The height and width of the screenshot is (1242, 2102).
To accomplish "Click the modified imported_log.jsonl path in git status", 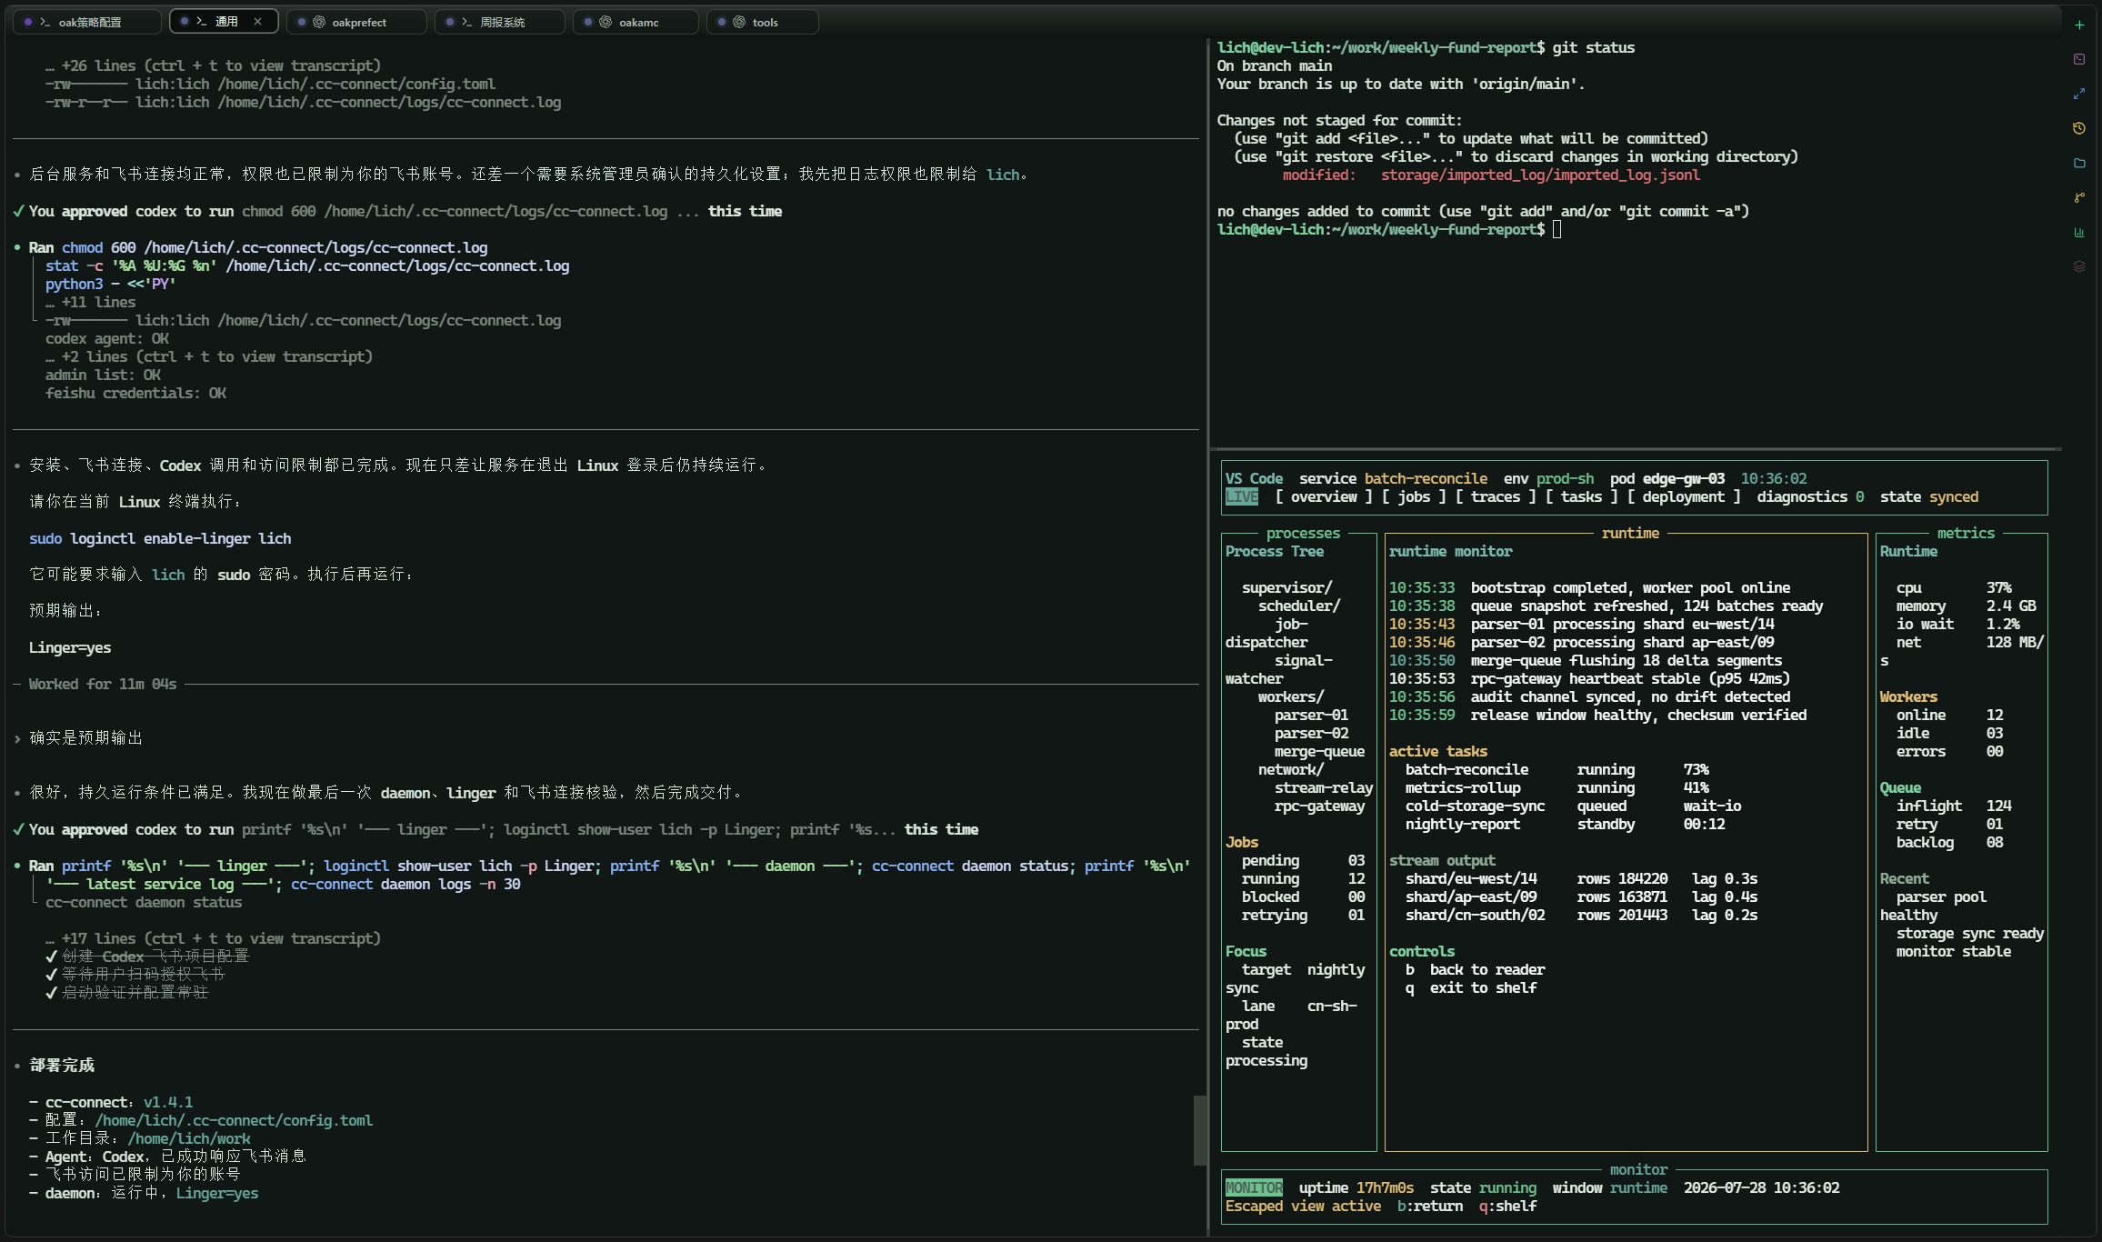I will tap(1540, 175).
